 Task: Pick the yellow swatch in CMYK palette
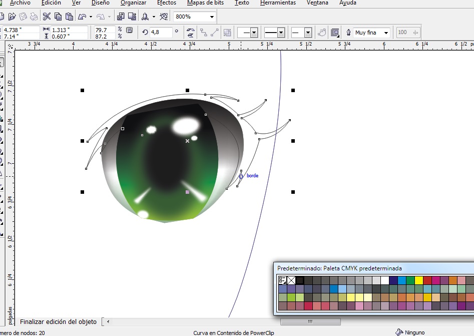[418, 280]
